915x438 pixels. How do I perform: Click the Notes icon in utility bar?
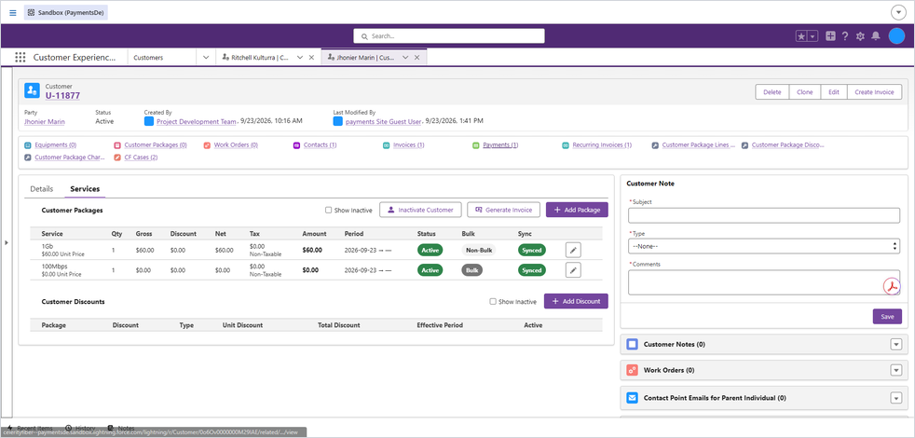(x=111, y=428)
